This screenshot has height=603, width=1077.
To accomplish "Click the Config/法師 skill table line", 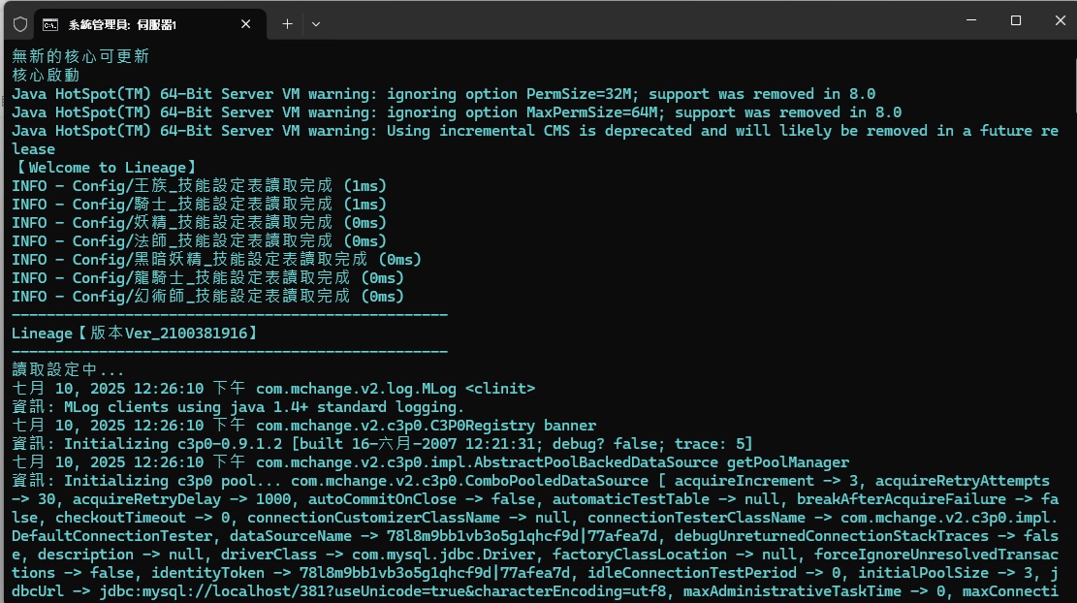I will 199,241.
